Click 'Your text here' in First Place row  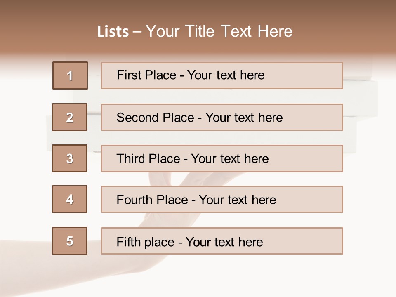tap(226, 75)
